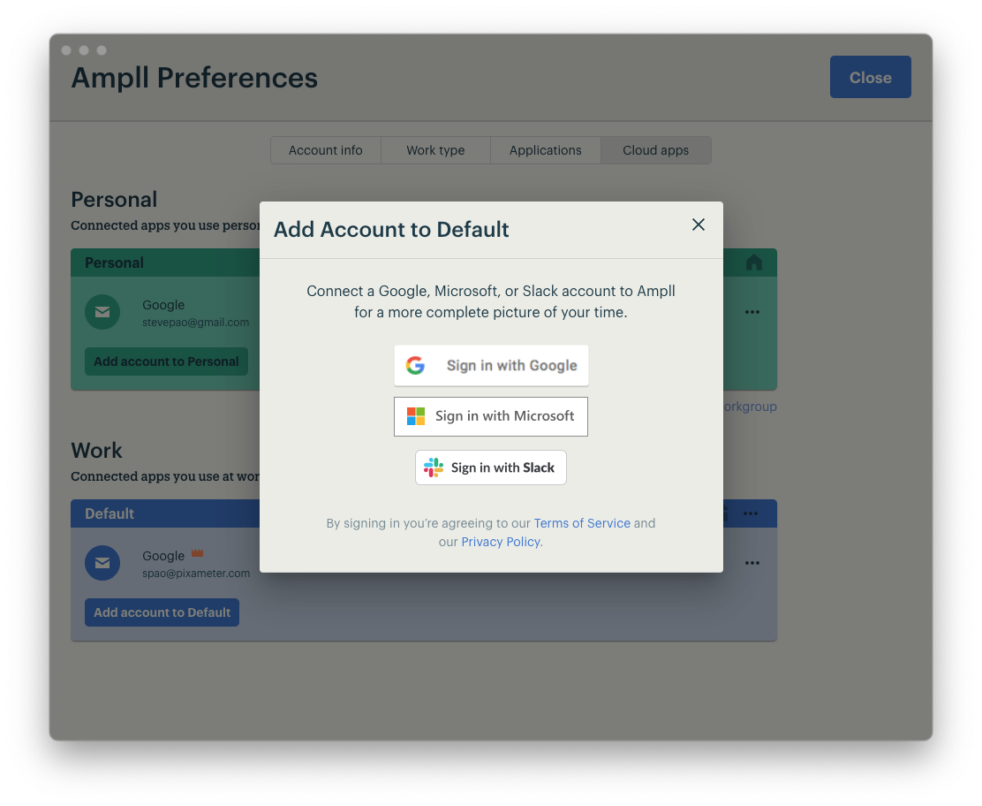Click the Google logo icon
The width and height of the screenshot is (982, 806).
click(x=415, y=366)
